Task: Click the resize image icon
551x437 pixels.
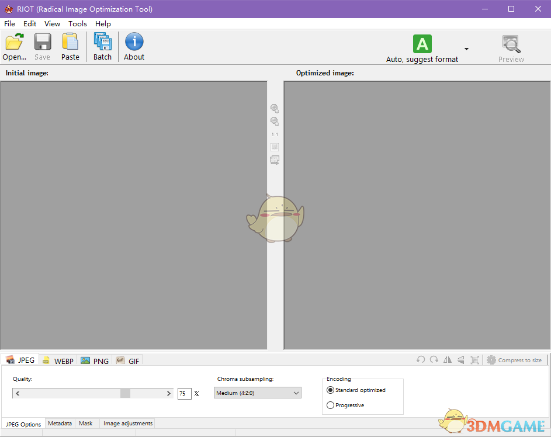Action: coord(474,360)
